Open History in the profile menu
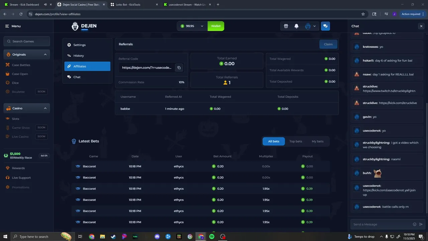Viewport: 428px width, 241px height. coord(87,56)
